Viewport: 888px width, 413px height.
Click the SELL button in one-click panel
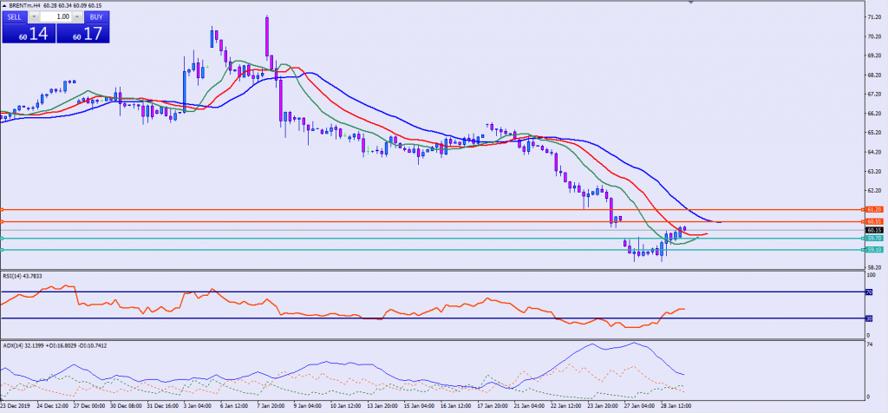[14, 16]
